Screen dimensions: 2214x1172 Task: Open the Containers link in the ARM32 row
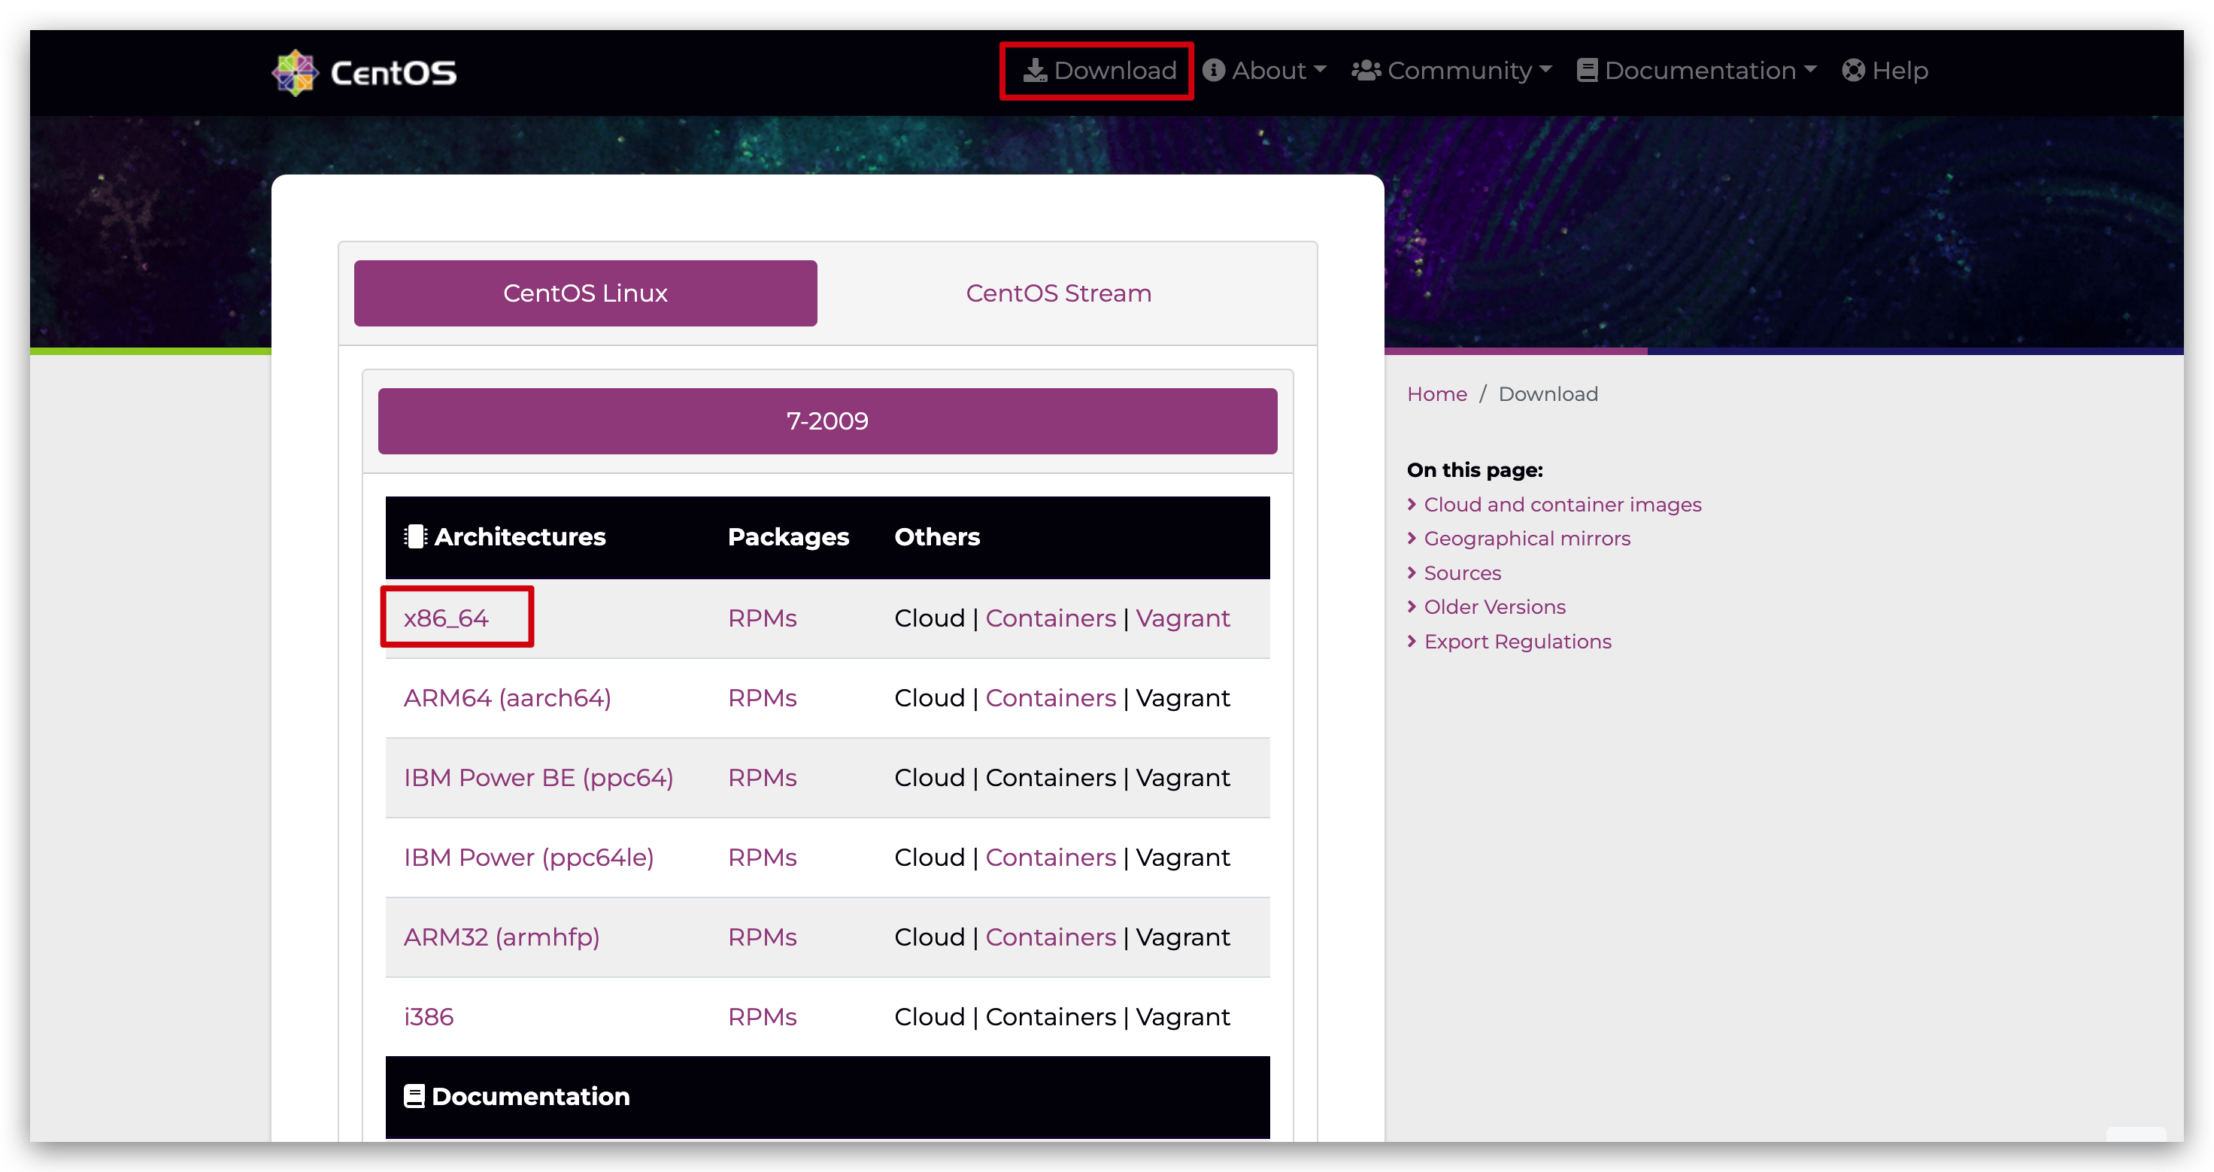tap(1051, 937)
